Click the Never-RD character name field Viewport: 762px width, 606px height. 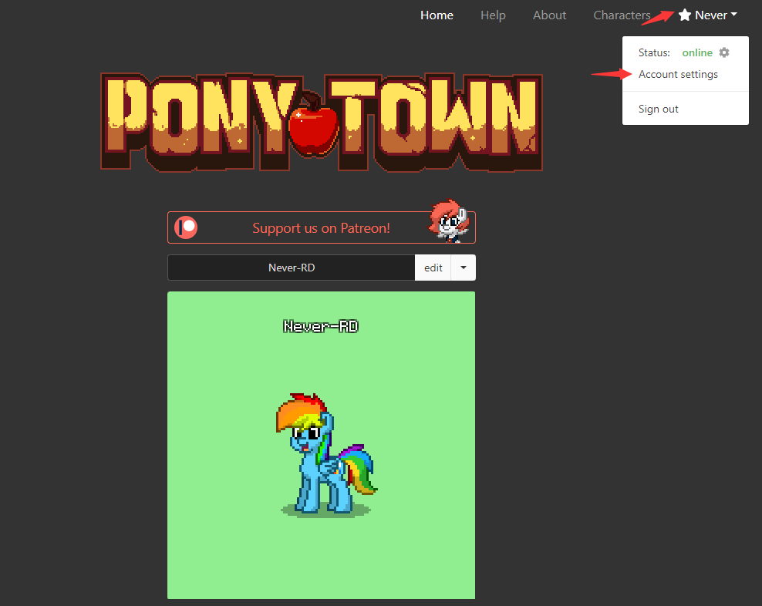[291, 268]
